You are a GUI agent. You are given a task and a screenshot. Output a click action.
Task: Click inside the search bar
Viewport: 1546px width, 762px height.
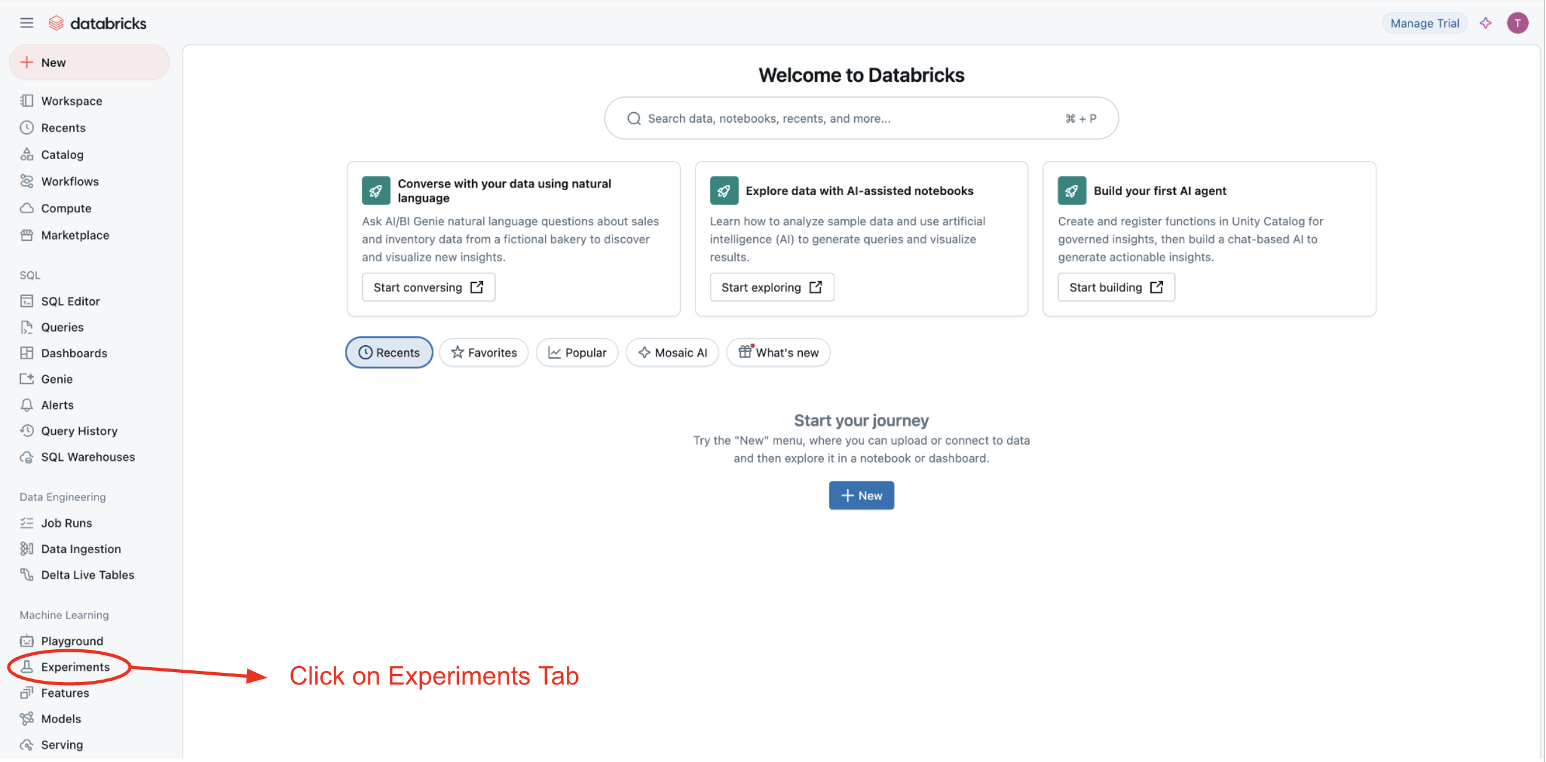(x=861, y=118)
